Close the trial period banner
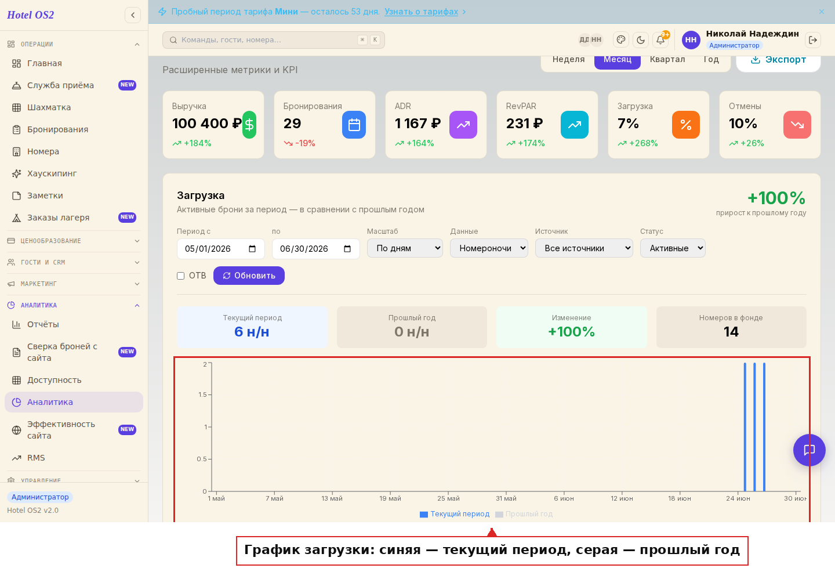Screen dimensions: 835x579 coord(822,12)
